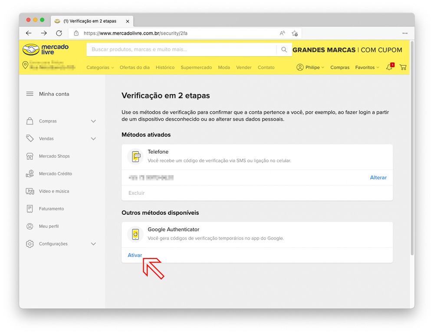Go back using the browser back arrow
The image size is (434, 334).
pyautogui.click(x=29, y=33)
